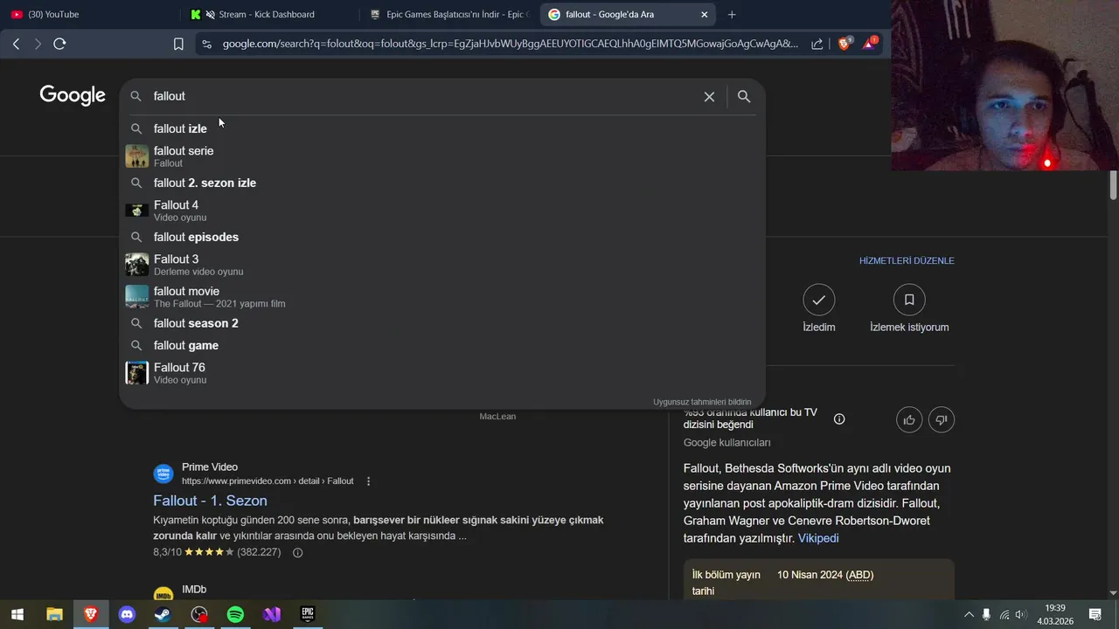Reload the page with the refresh icon
The width and height of the screenshot is (1119, 629).
59,44
